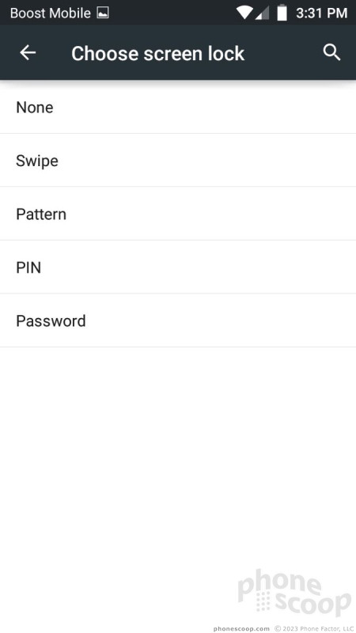Tap the 3:31 PM clock
This screenshot has width=356, height=633.
[x=322, y=13]
